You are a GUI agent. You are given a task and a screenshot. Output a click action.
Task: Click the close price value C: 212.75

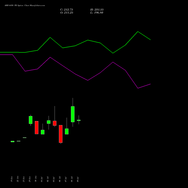[x=67, y=10]
